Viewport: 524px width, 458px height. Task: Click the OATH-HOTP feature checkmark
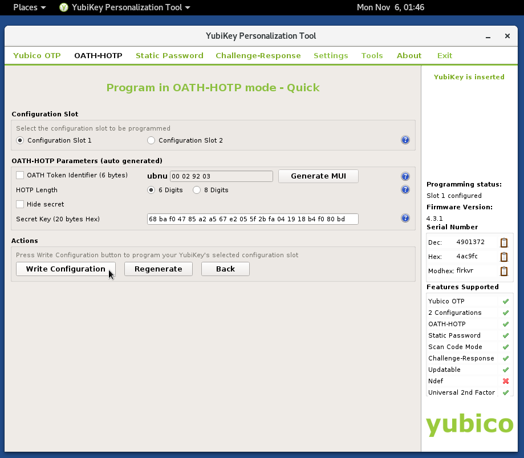506,325
